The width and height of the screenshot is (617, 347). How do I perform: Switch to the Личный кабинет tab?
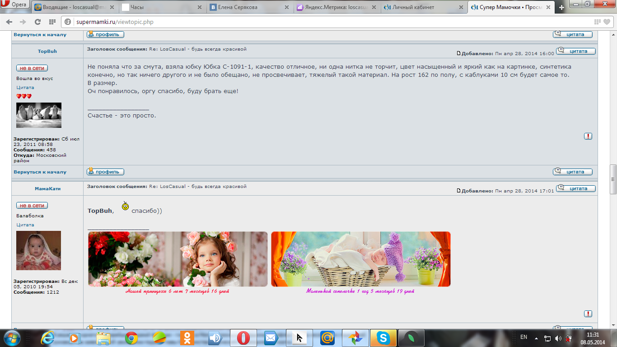point(424,7)
